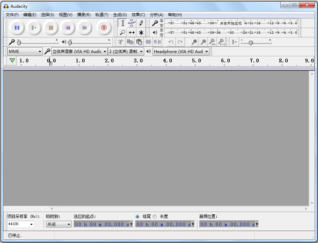Skip to end of project

(x=85, y=28)
